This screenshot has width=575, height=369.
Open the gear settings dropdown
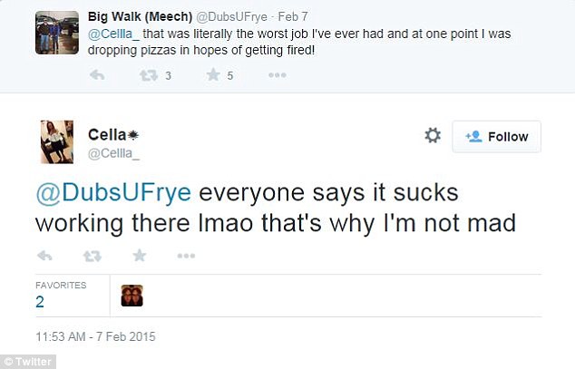coord(433,136)
